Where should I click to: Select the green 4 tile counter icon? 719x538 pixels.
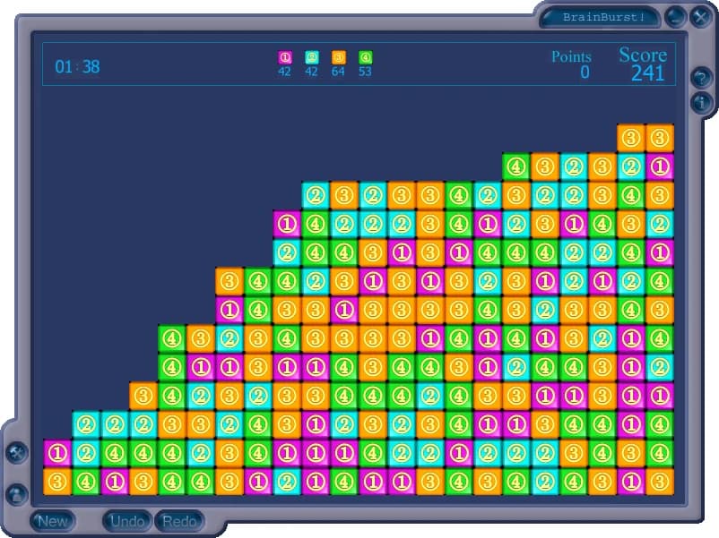point(362,56)
